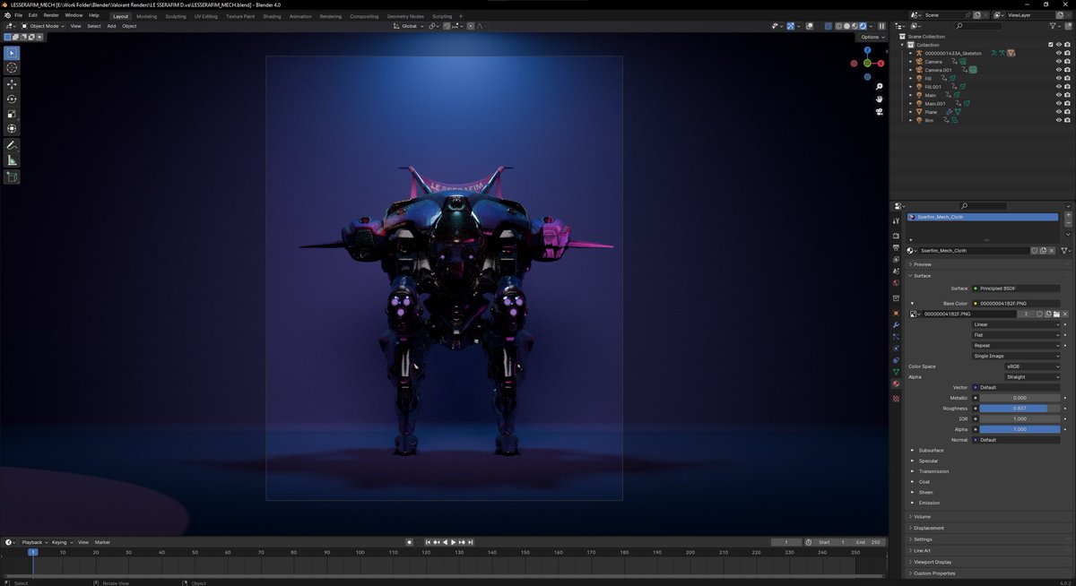Open the Physics properties tab
Screen dimensions: 1076x586
(896, 348)
